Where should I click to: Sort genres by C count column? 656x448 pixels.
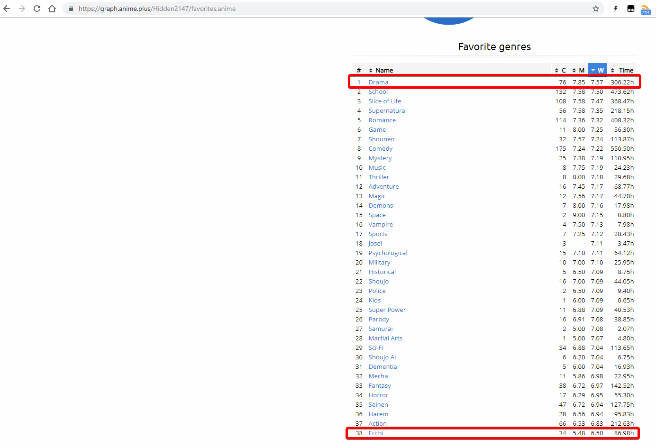click(561, 70)
